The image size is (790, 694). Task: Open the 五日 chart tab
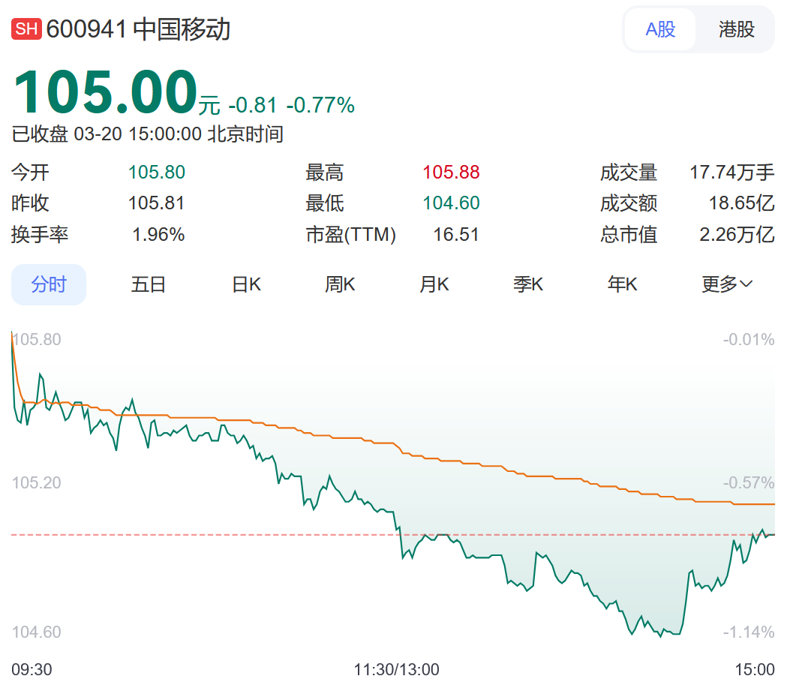[149, 285]
